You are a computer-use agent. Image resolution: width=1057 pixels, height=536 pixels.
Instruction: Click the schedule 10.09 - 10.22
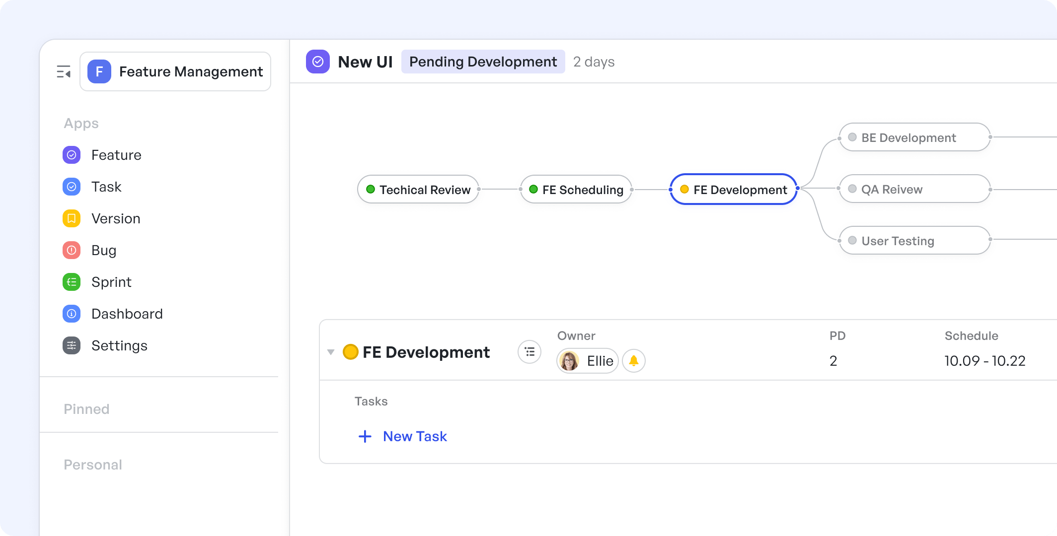pos(984,361)
